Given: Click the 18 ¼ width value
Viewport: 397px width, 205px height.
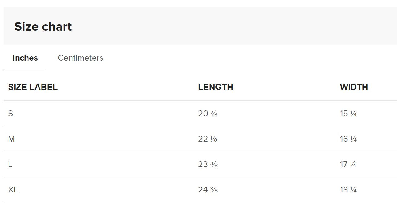Looking at the screenshot, I should coord(348,190).
